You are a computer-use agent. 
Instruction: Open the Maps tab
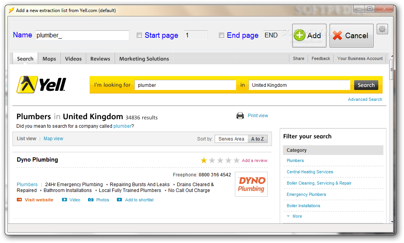pyautogui.click(x=49, y=59)
